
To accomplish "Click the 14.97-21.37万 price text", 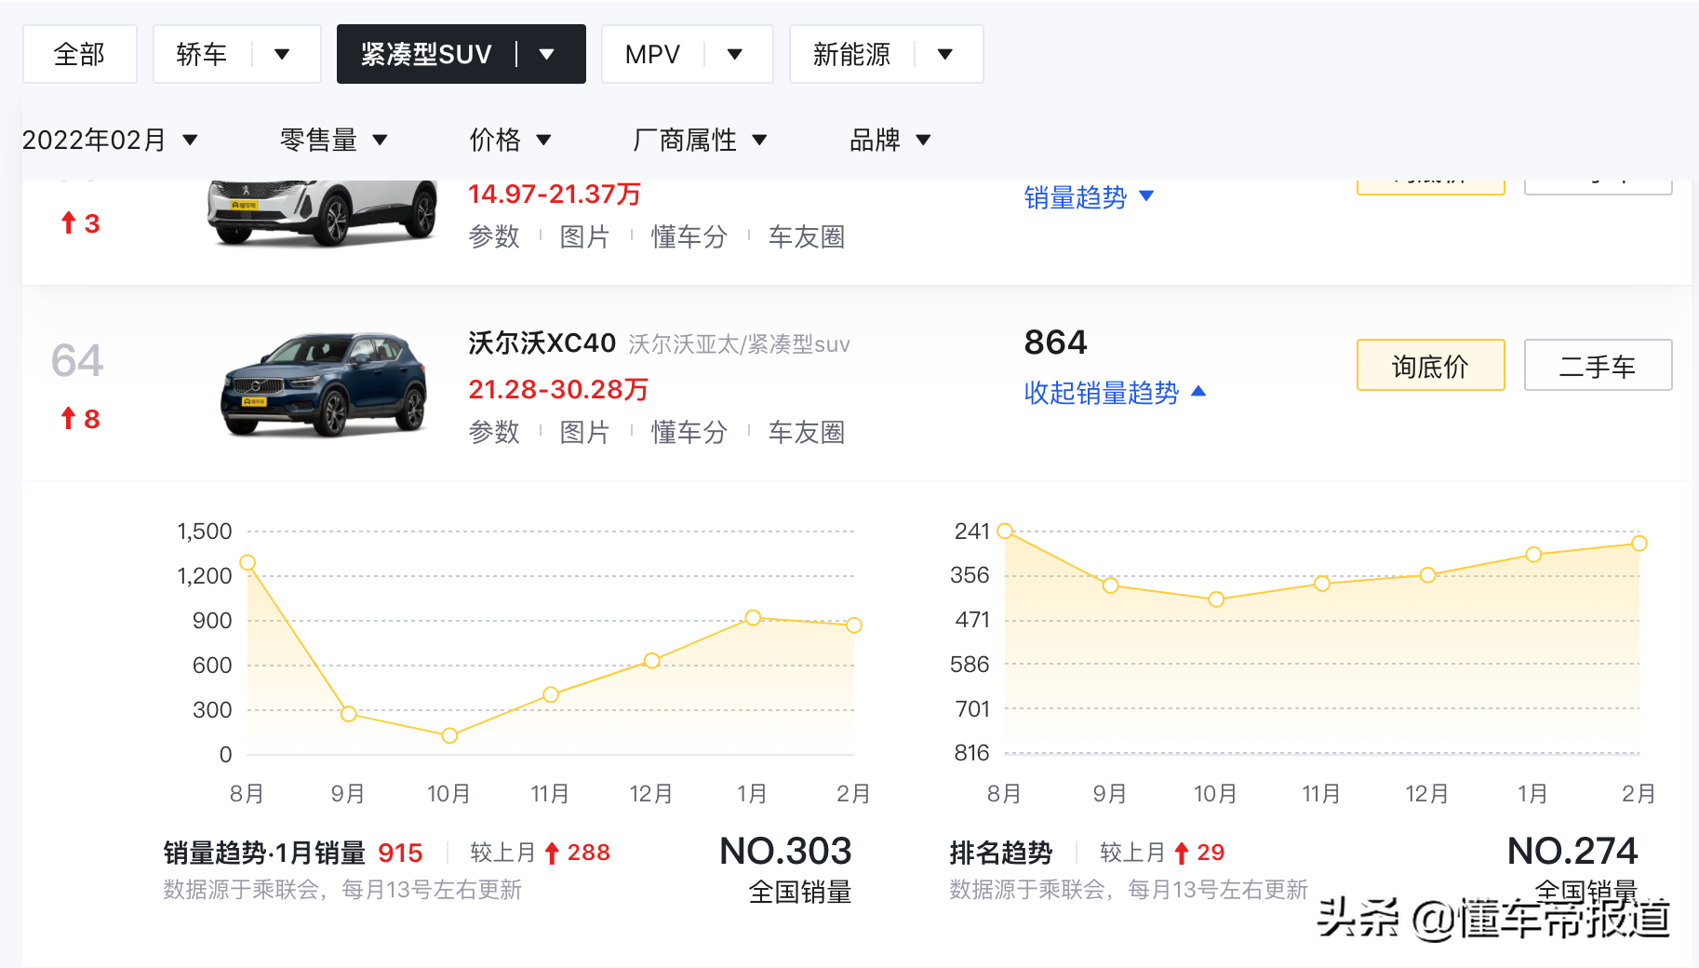I will (x=555, y=194).
